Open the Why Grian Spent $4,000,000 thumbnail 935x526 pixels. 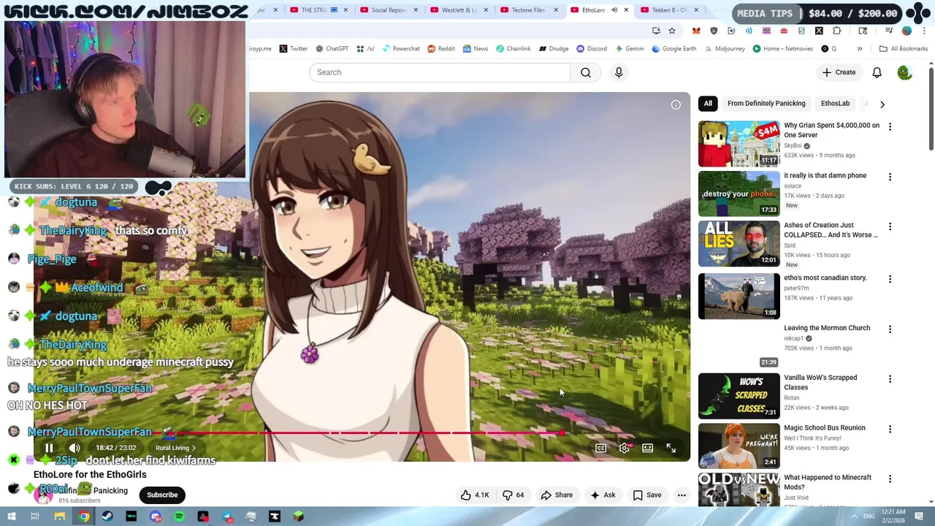coord(739,144)
